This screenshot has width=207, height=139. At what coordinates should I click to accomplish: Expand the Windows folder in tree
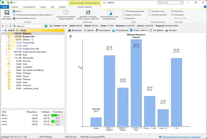coord(6,34)
